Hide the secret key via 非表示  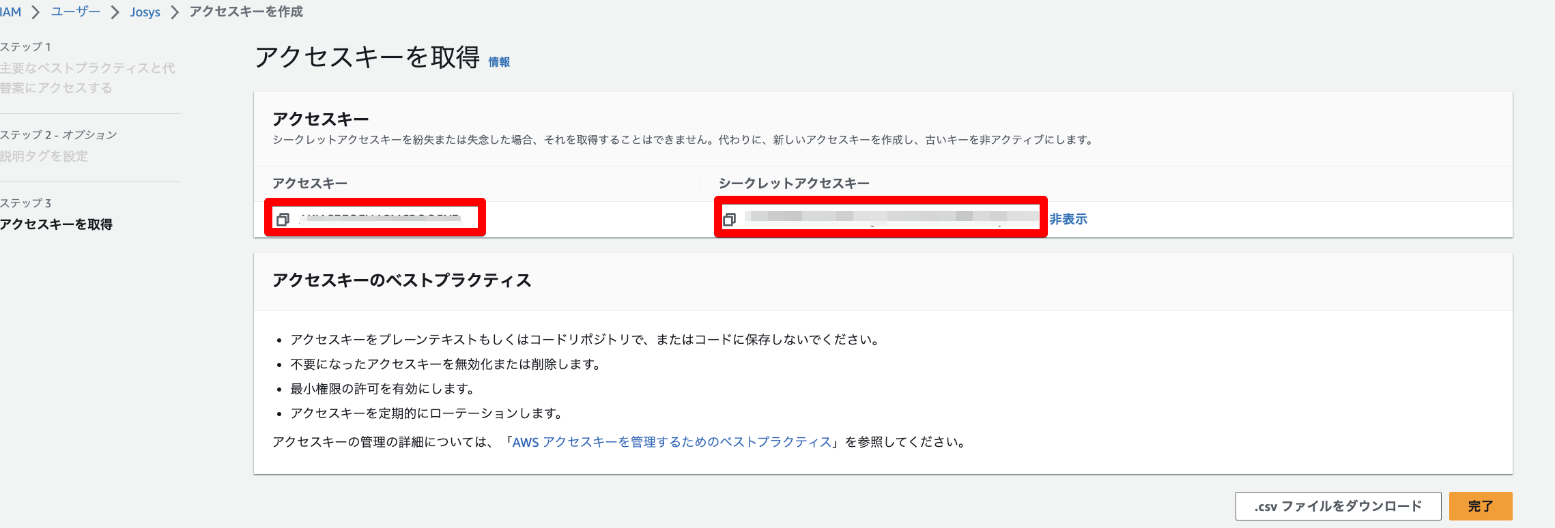click(1068, 219)
